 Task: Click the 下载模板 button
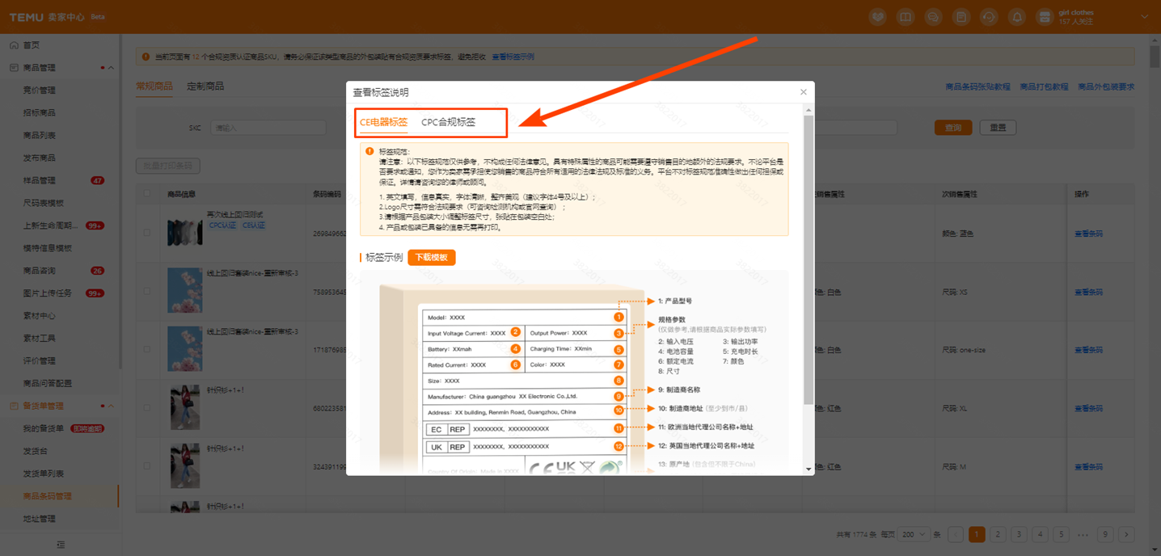pos(431,257)
